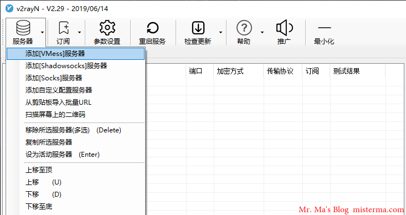The image size is (406, 215).
Task: Select 添加[Socks]服务器 menu entry
Action: 76,78
